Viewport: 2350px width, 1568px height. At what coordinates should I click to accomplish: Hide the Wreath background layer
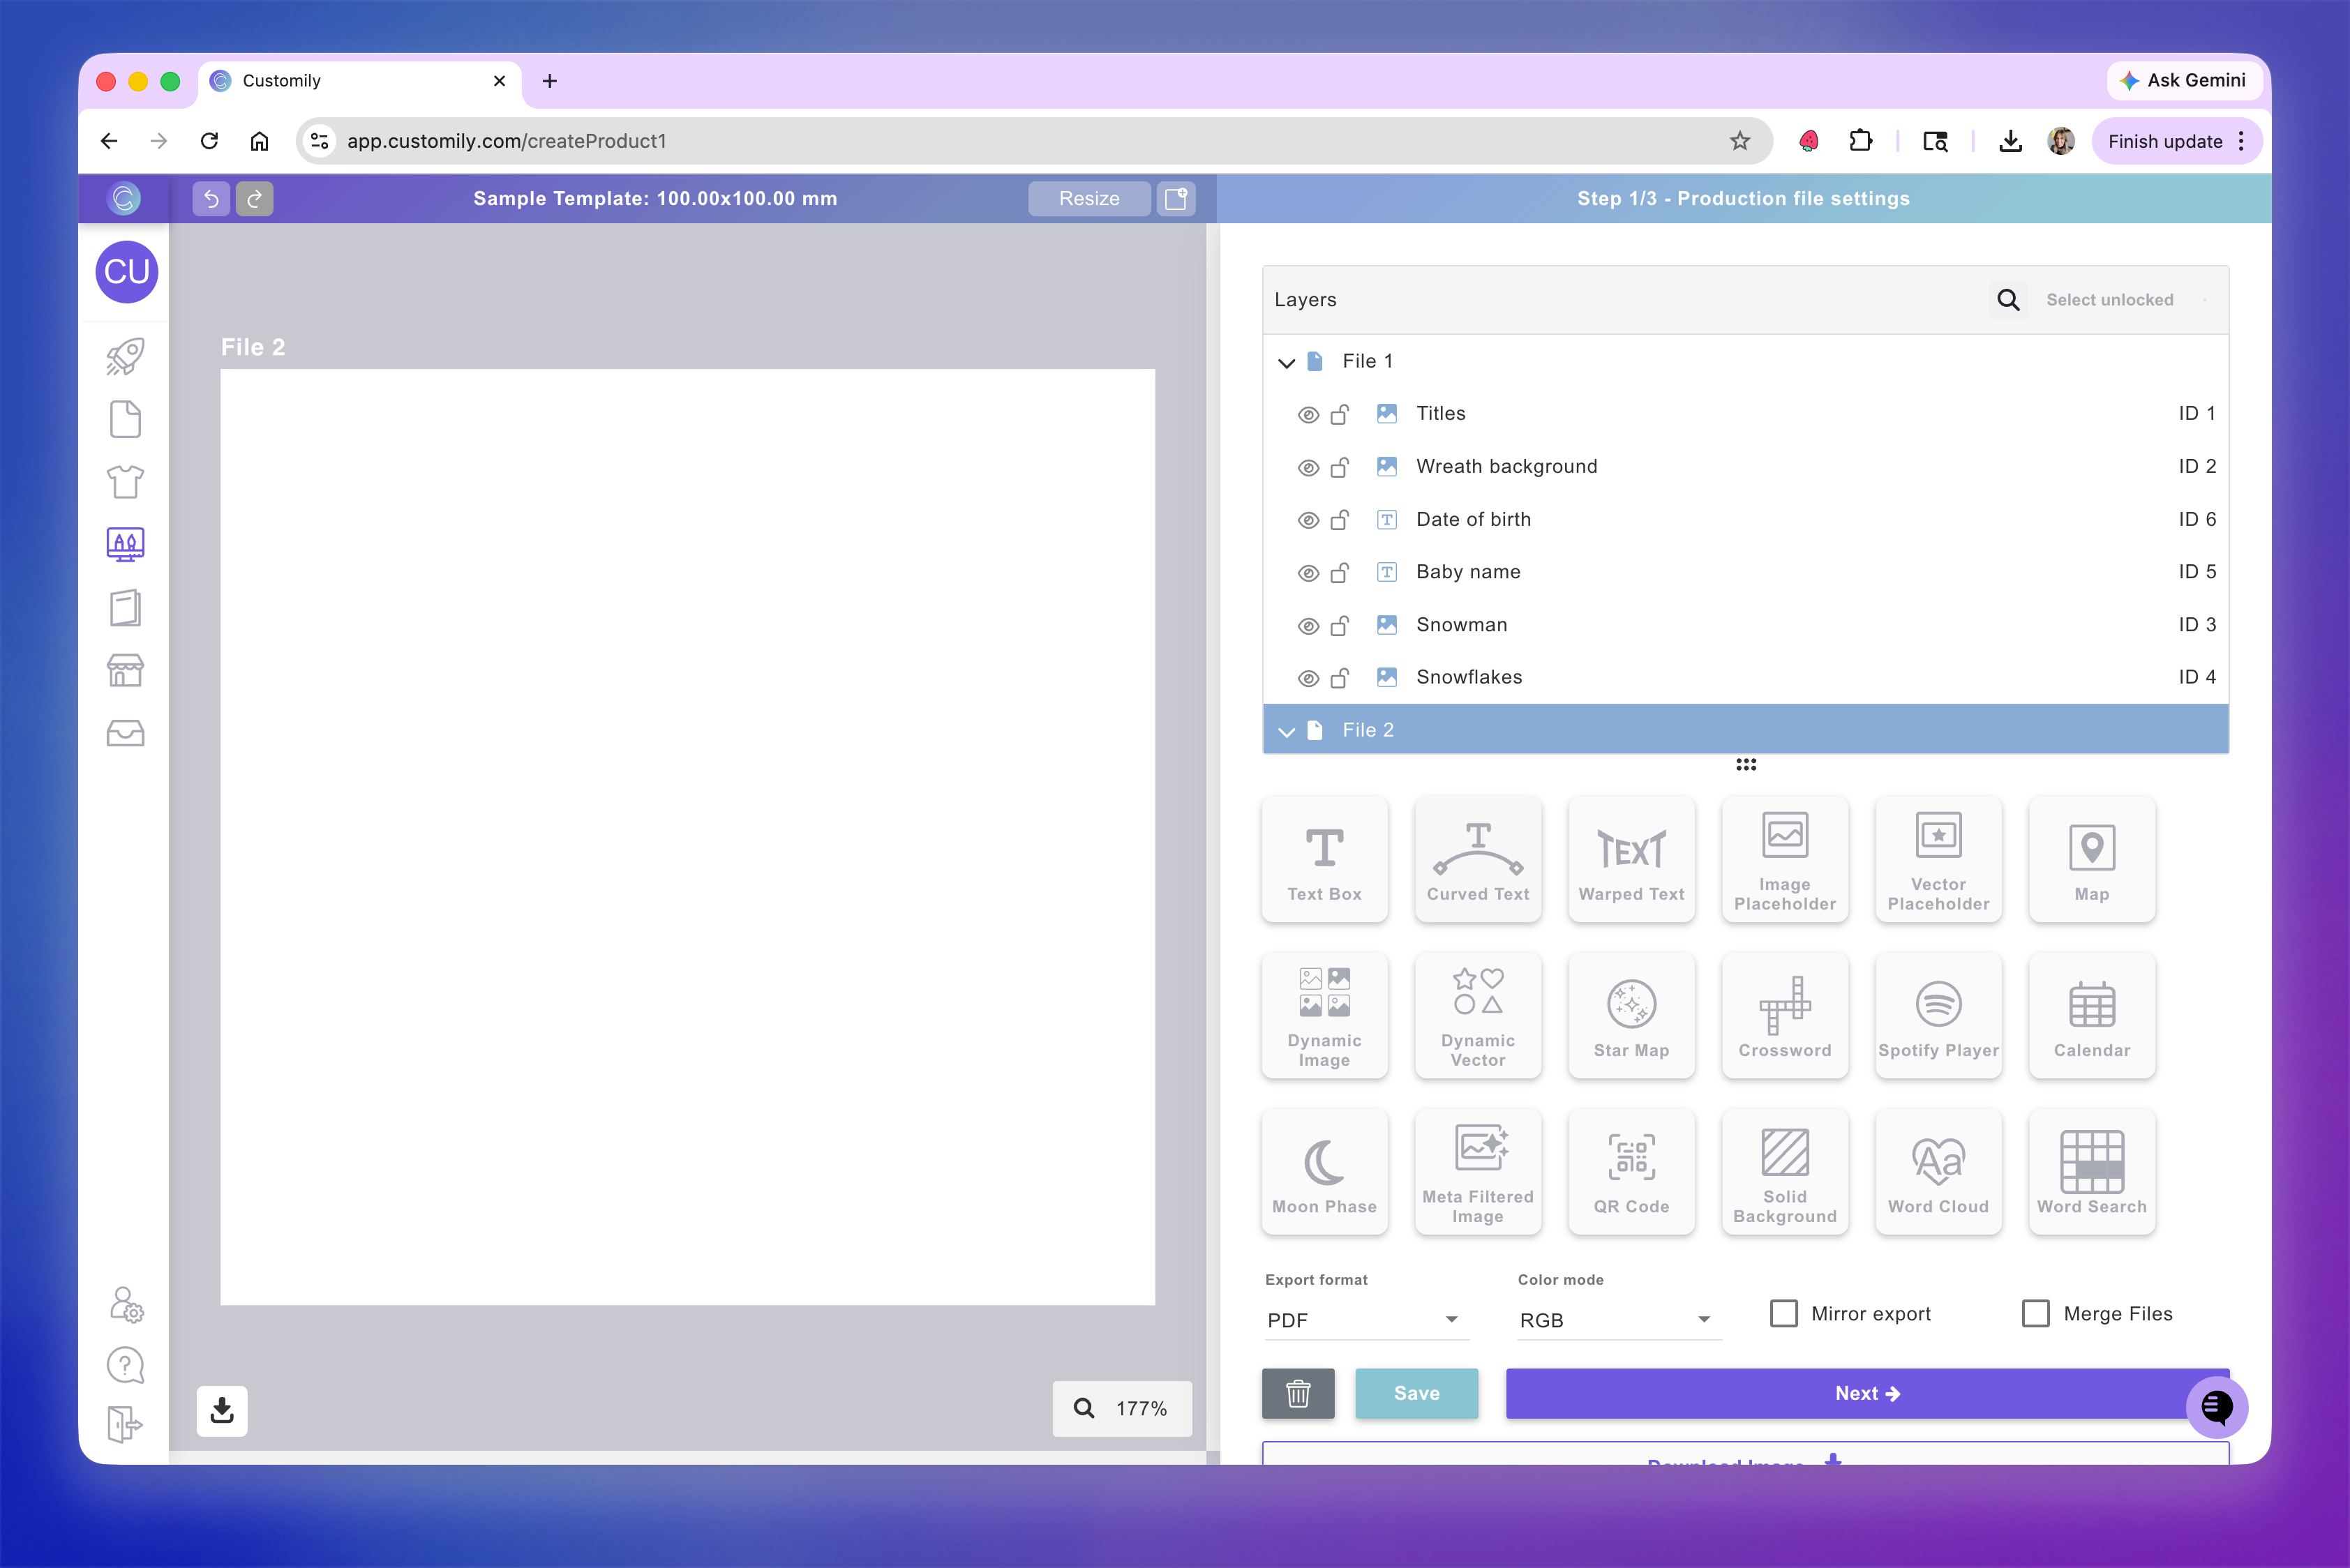1308,468
